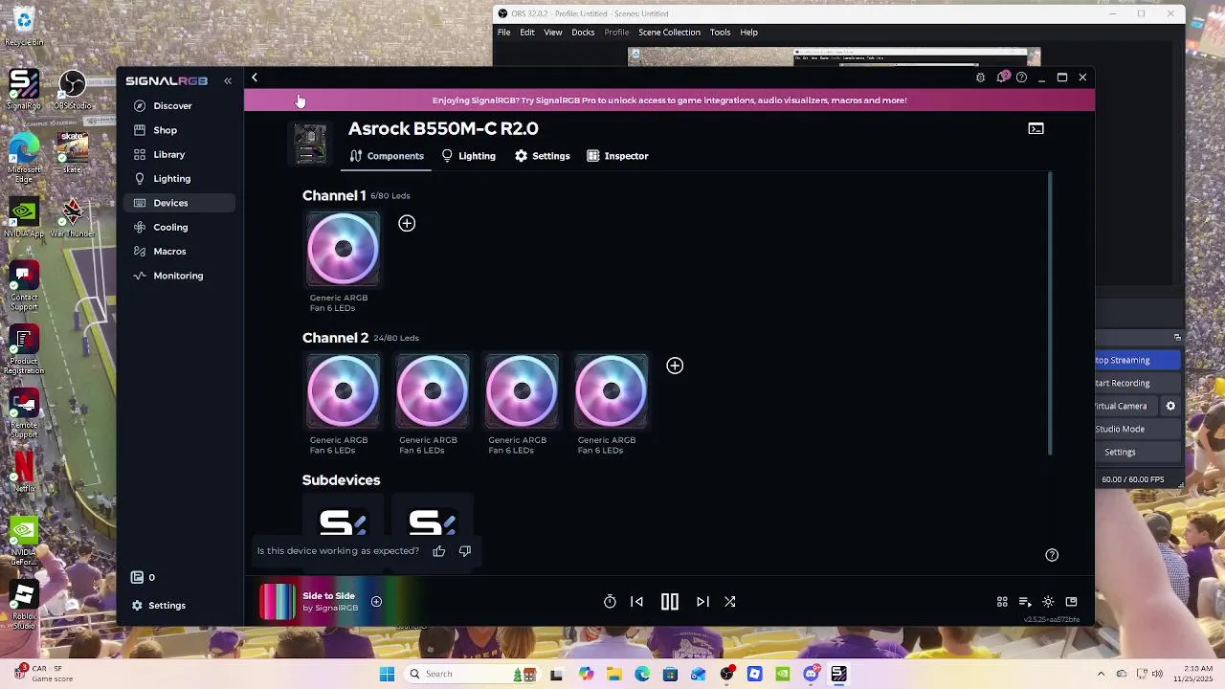Start Virtual Camera in OBS
Image resolution: width=1225 pixels, height=689 pixels.
[x=1126, y=407]
